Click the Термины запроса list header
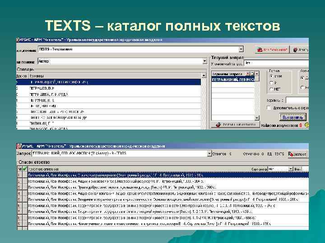 tap(228, 74)
